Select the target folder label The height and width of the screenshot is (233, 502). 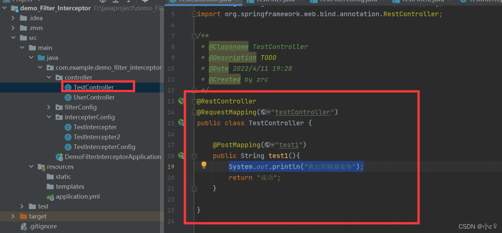point(38,216)
